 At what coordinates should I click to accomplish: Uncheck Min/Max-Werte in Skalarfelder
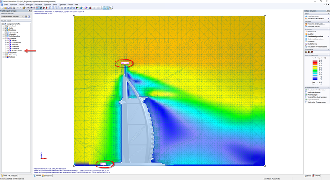pyautogui.click(x=8, y=51)
